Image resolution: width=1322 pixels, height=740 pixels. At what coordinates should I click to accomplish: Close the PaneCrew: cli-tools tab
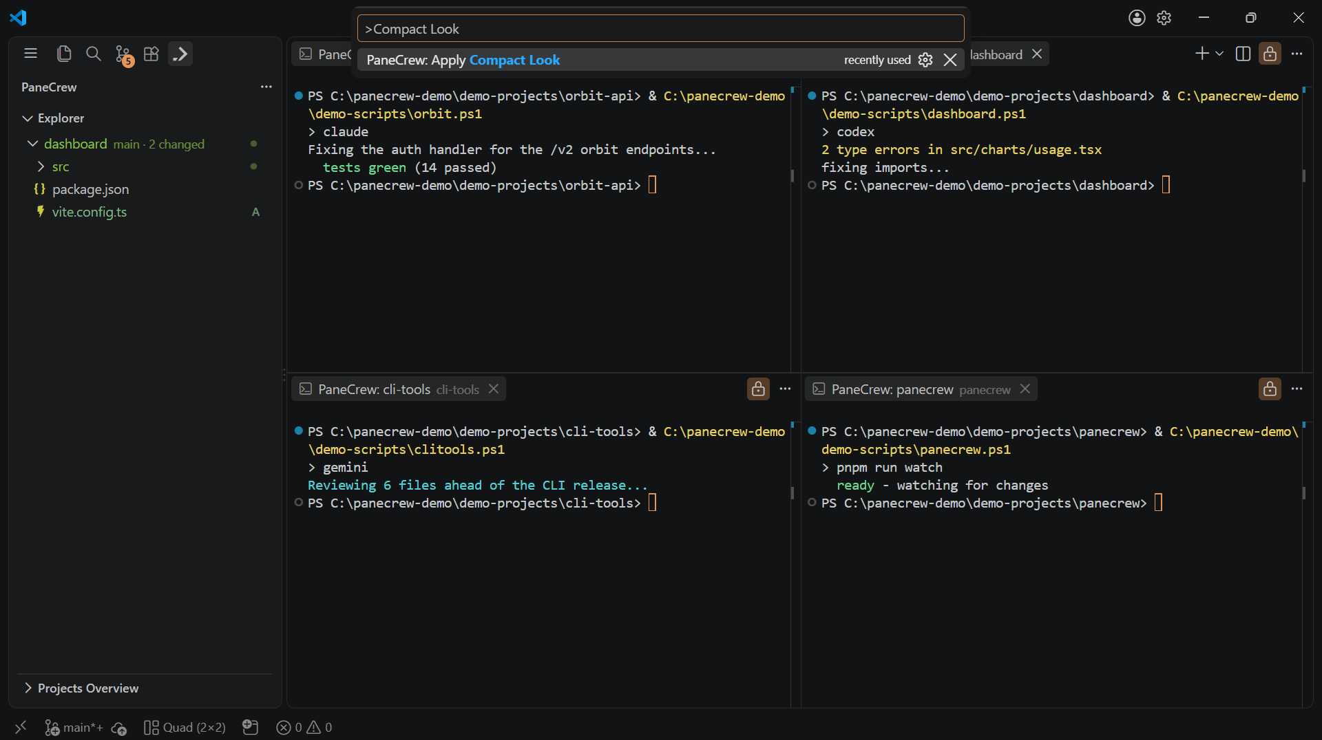pyautogui.click(x=494, y=389)
